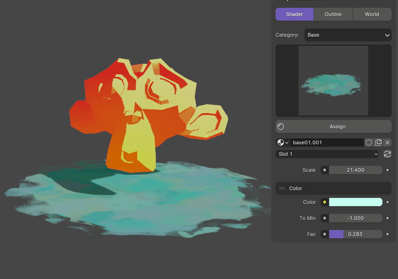This screenshot has width=398, height=279.
Task: Duplicate material with the new copy icon
Action: (378, 142)
